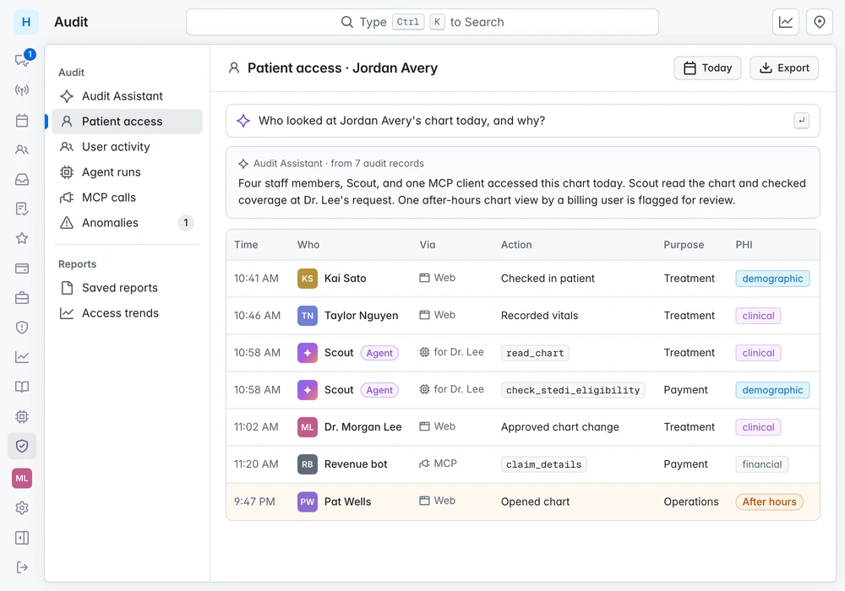Viewport: 845px width, 591px height.
Task: Toggle the sidebar panel collapse icon
Action: point(22,538)
